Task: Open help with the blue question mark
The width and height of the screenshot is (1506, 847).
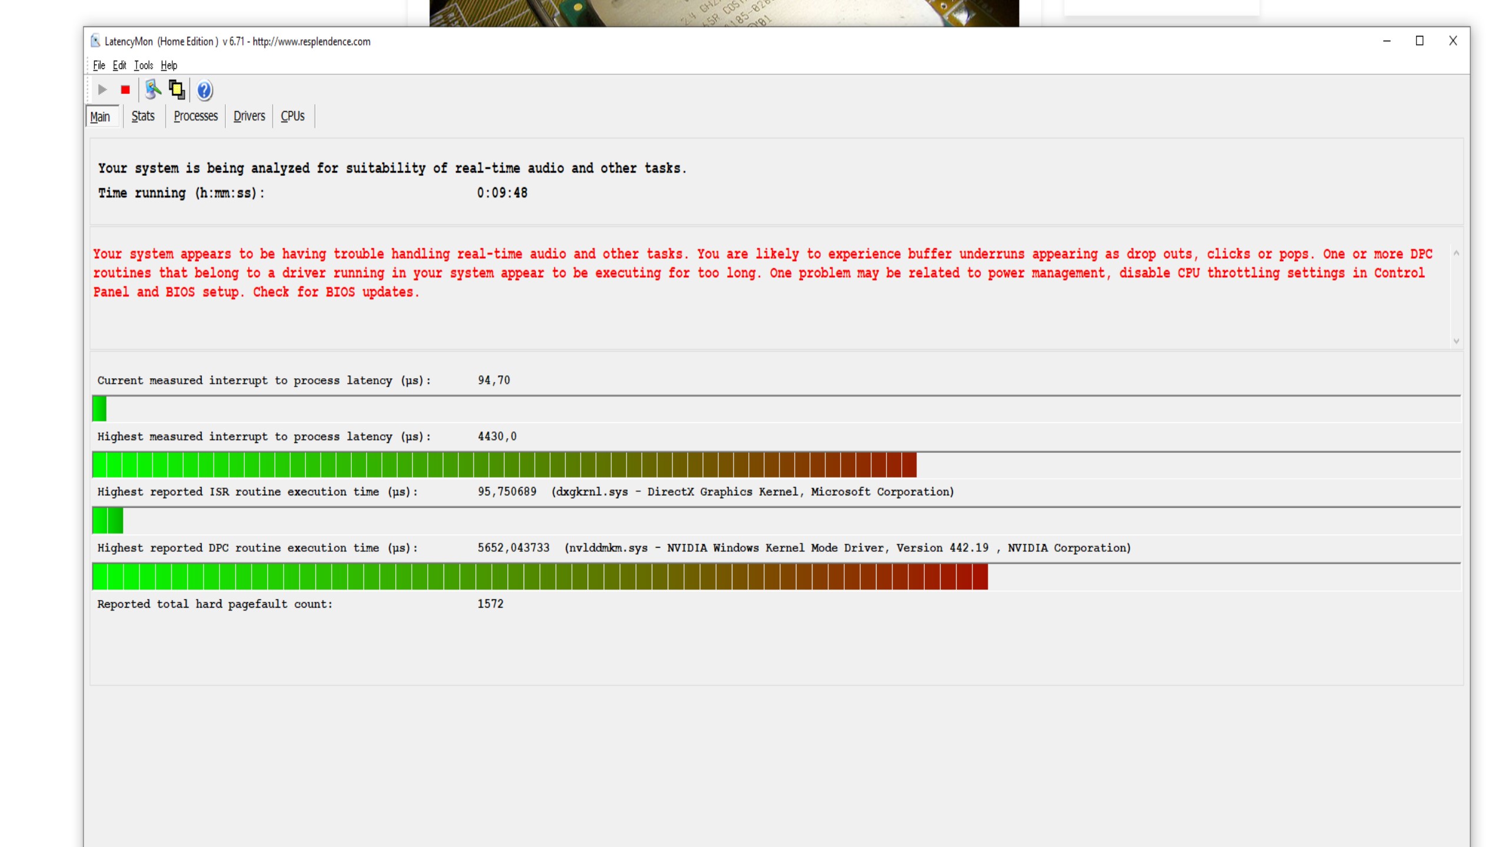Action: pyautogui.click(x=204, y=90)
